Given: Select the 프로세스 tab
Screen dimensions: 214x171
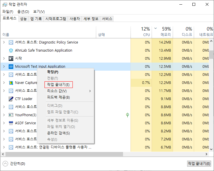Looking at the screenshot, I should tap(10, 18).
